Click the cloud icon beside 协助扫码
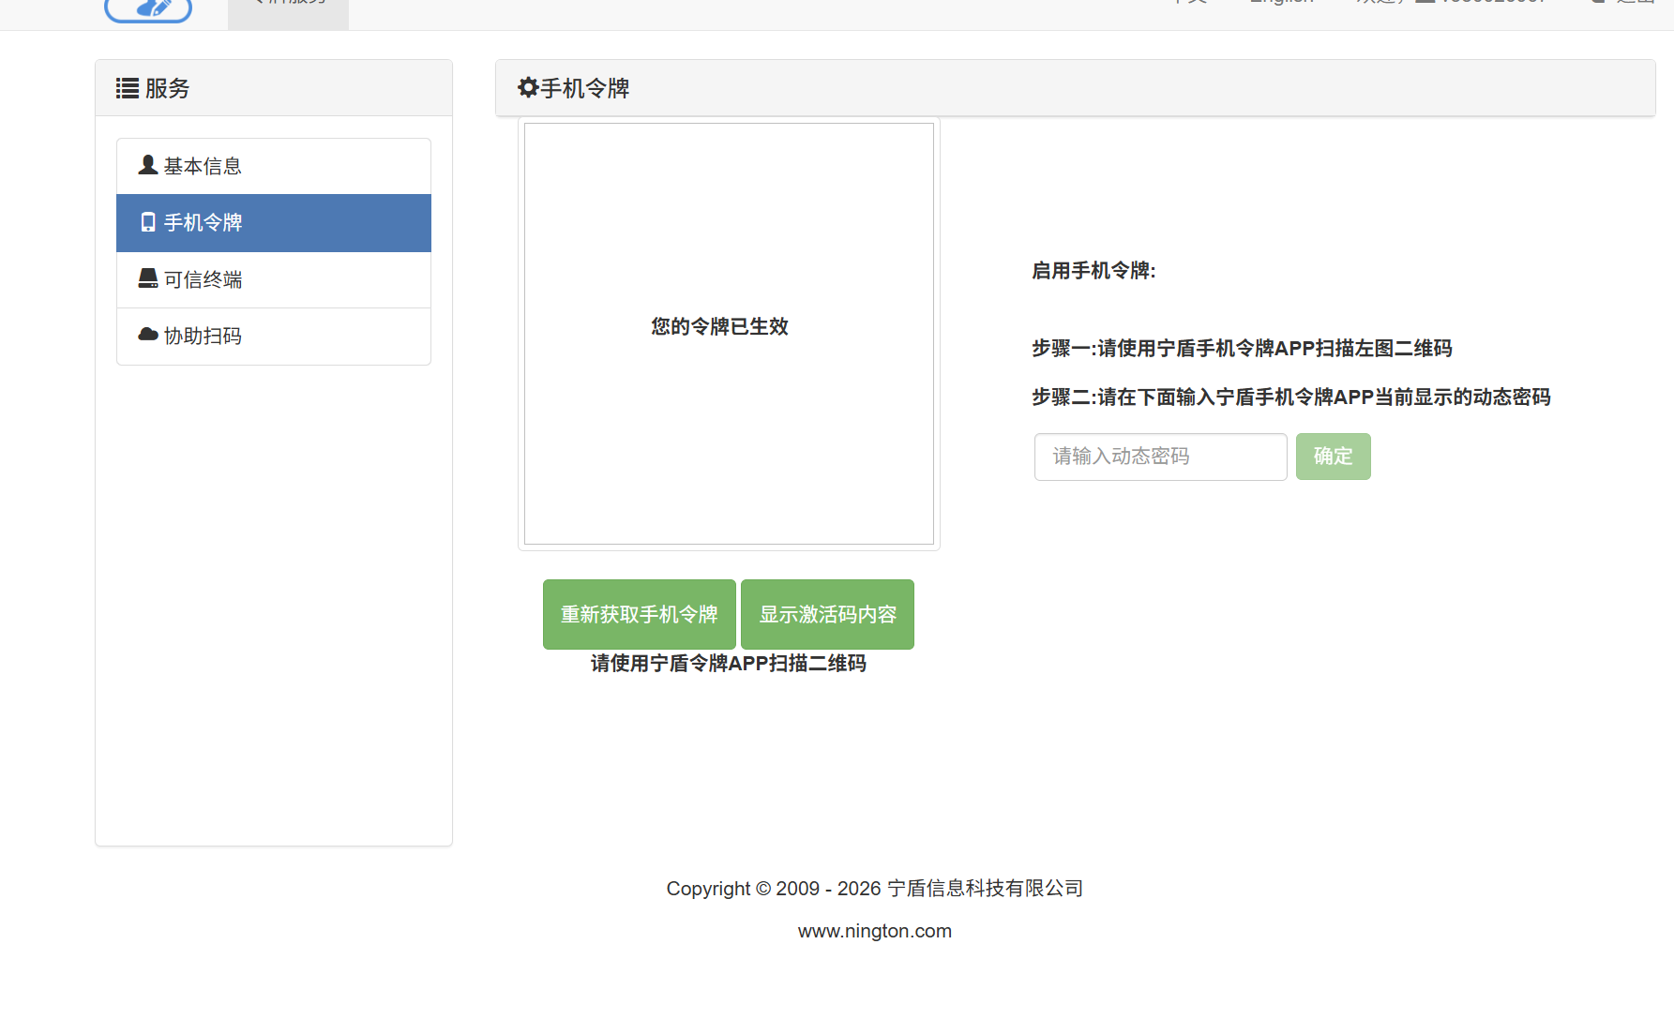Viewport: 1674px width, 1019px height. (148, 335)
